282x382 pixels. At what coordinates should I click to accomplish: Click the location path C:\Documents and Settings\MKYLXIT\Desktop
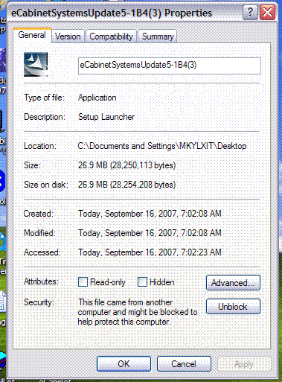click(162, 146)
